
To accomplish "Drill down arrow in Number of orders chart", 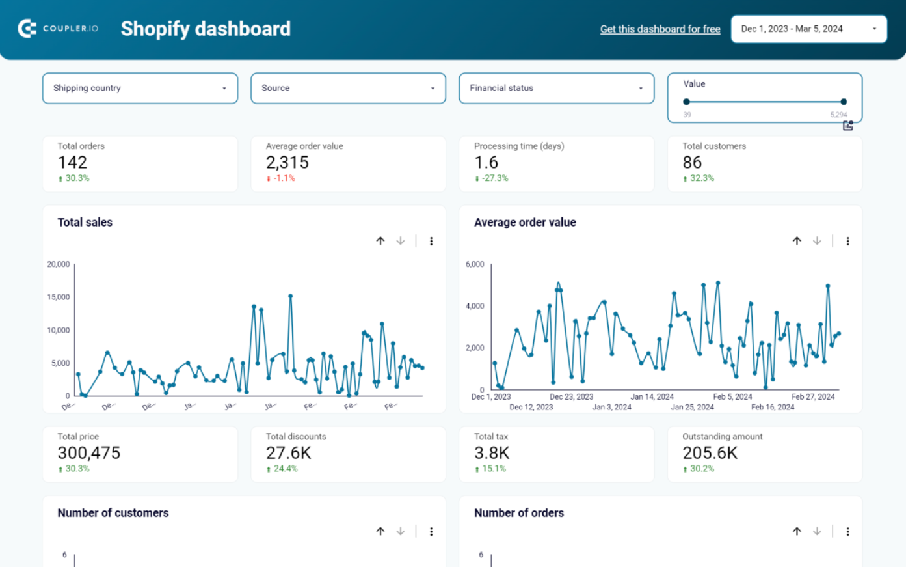I will (817, 531).
